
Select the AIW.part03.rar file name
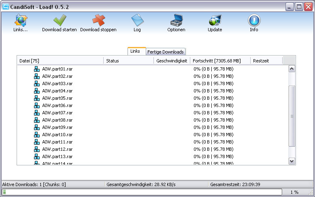click(57, 84)
